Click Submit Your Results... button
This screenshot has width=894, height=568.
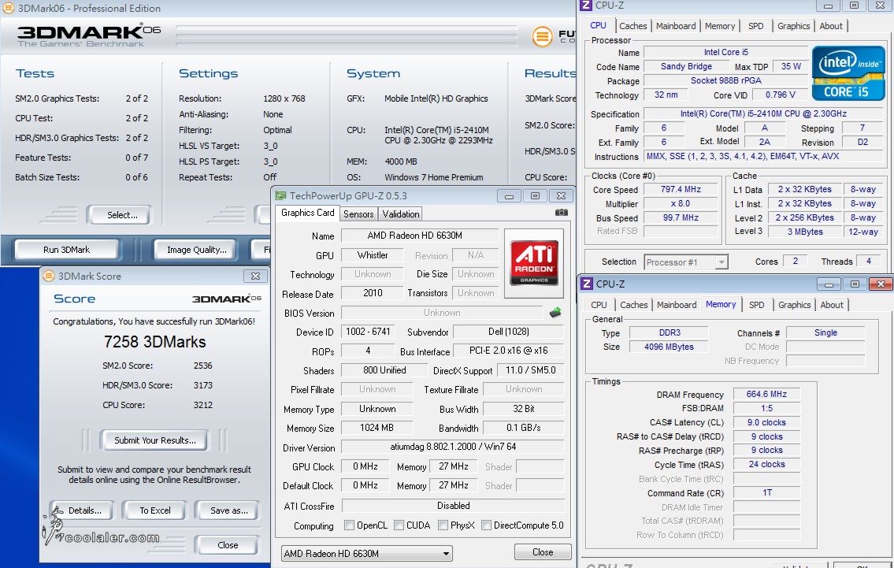tap(155, 440)
